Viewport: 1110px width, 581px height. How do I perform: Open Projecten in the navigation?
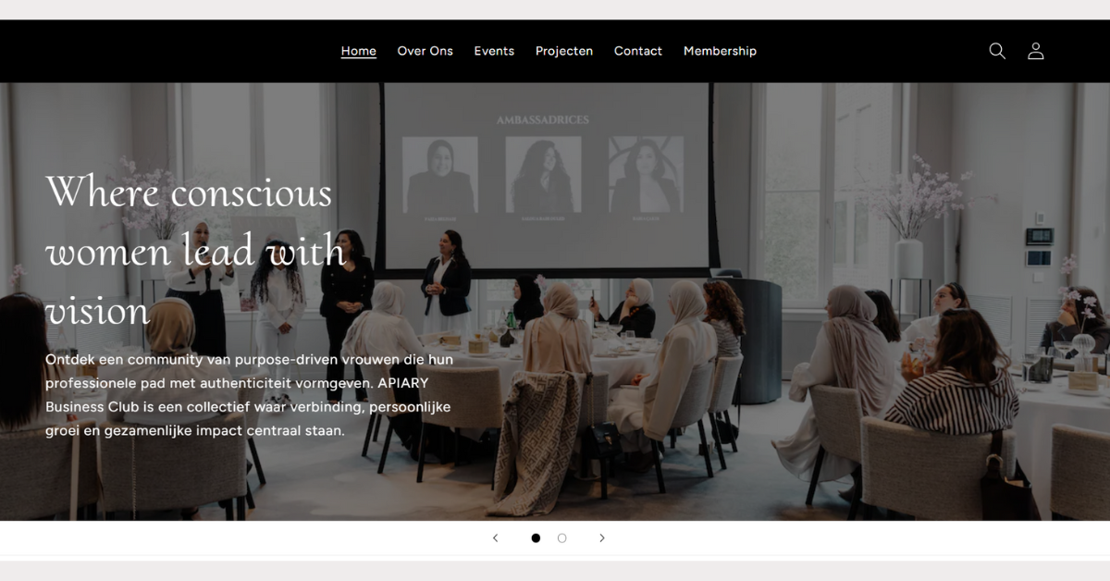coord(564,51)
